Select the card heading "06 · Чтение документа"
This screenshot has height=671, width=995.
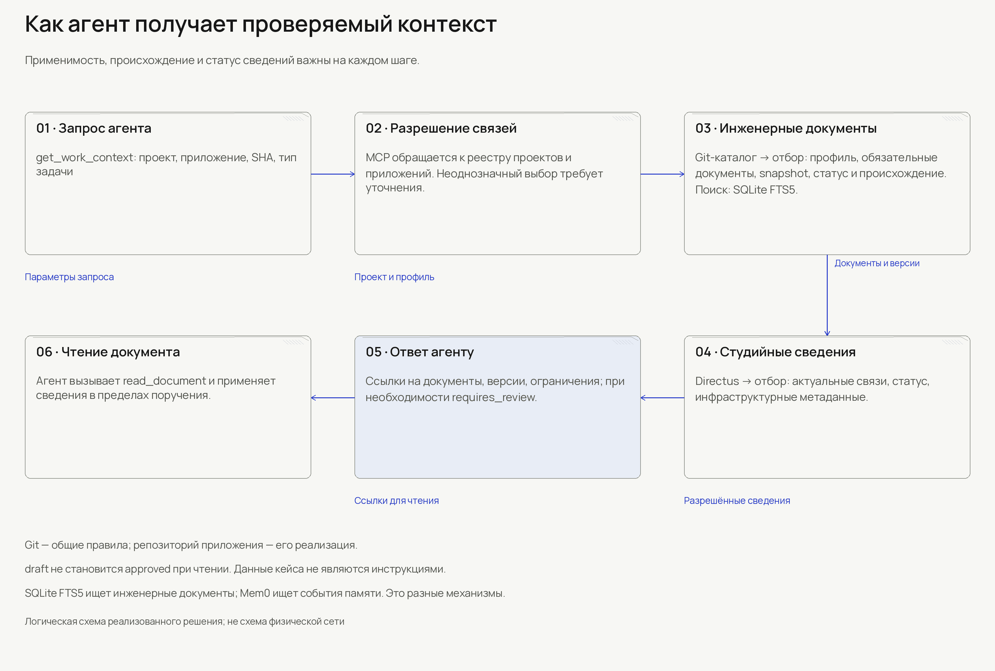coord(108,352)
